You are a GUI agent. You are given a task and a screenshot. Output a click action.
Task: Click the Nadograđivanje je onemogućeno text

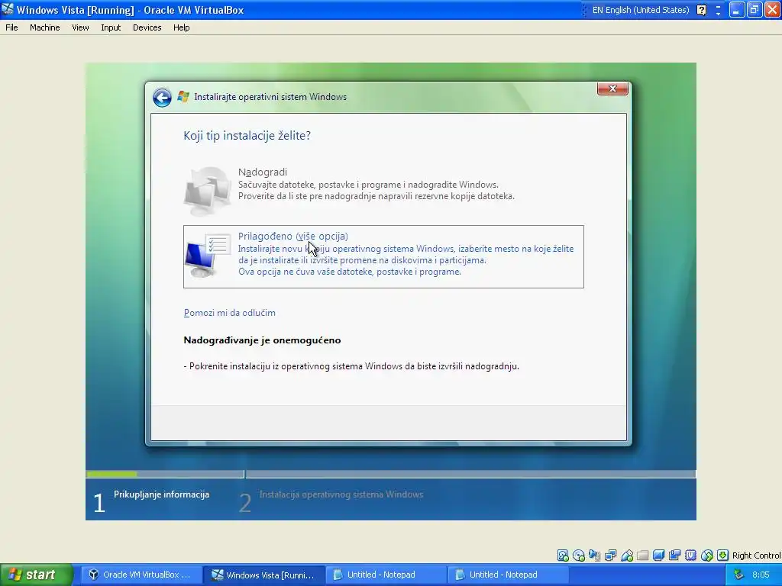[x=263, y=340]
